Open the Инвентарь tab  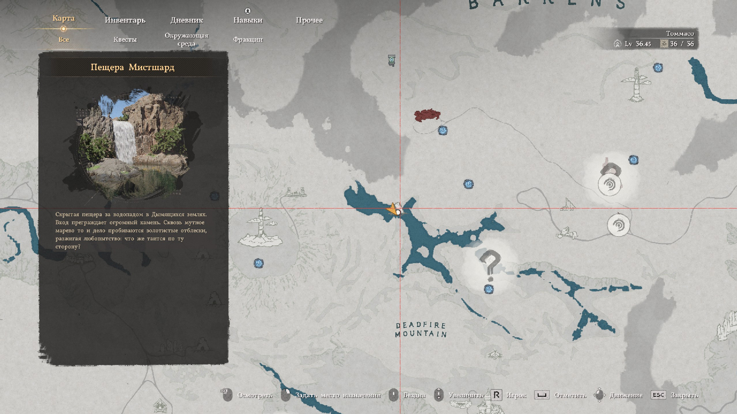(x=125, y=20)
